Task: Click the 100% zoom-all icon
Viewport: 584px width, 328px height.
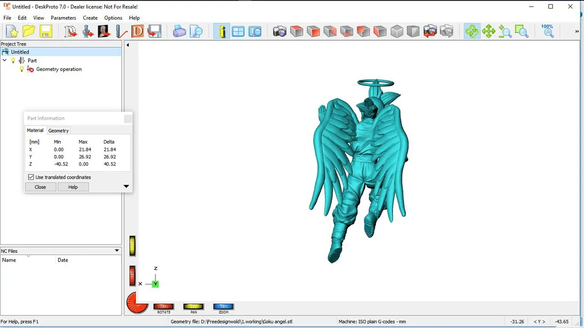Action: pos(547,31)
